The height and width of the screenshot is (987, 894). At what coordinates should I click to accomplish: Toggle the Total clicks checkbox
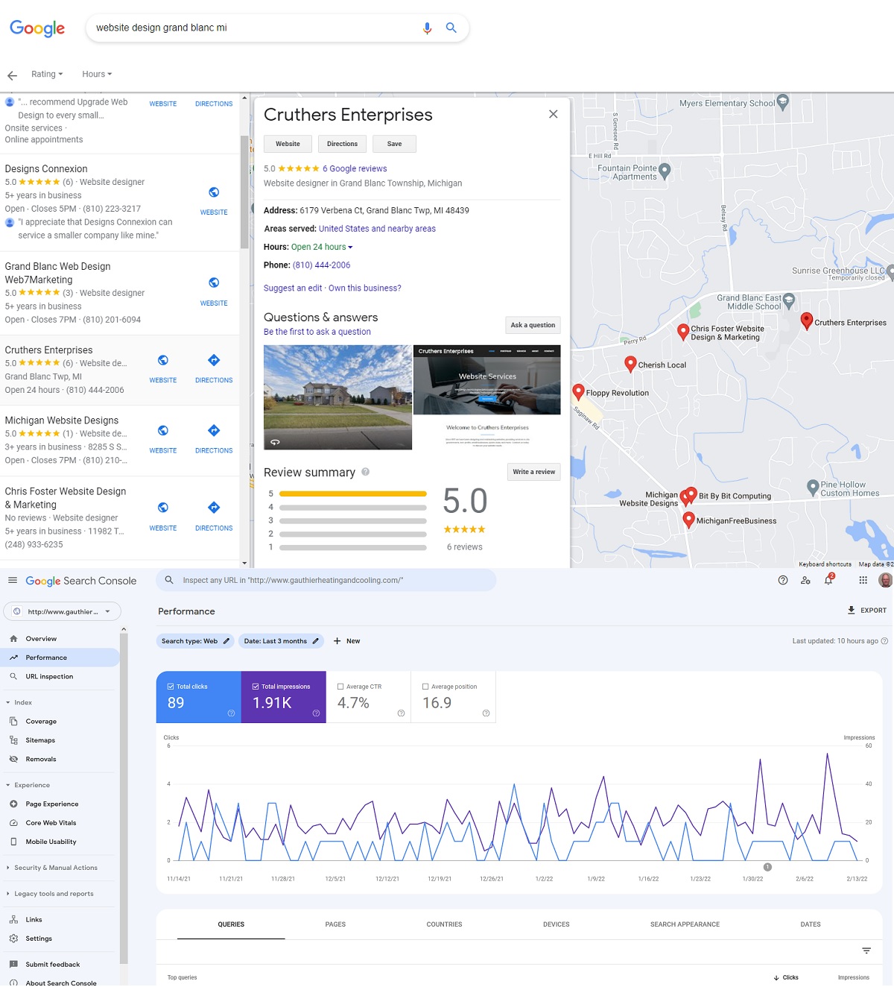click(x=171, y=687)
